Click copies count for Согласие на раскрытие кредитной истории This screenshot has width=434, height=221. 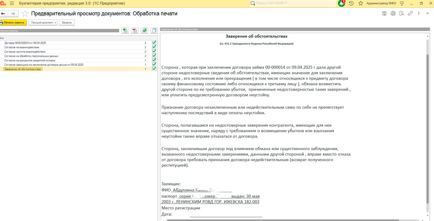click(145, 60)
